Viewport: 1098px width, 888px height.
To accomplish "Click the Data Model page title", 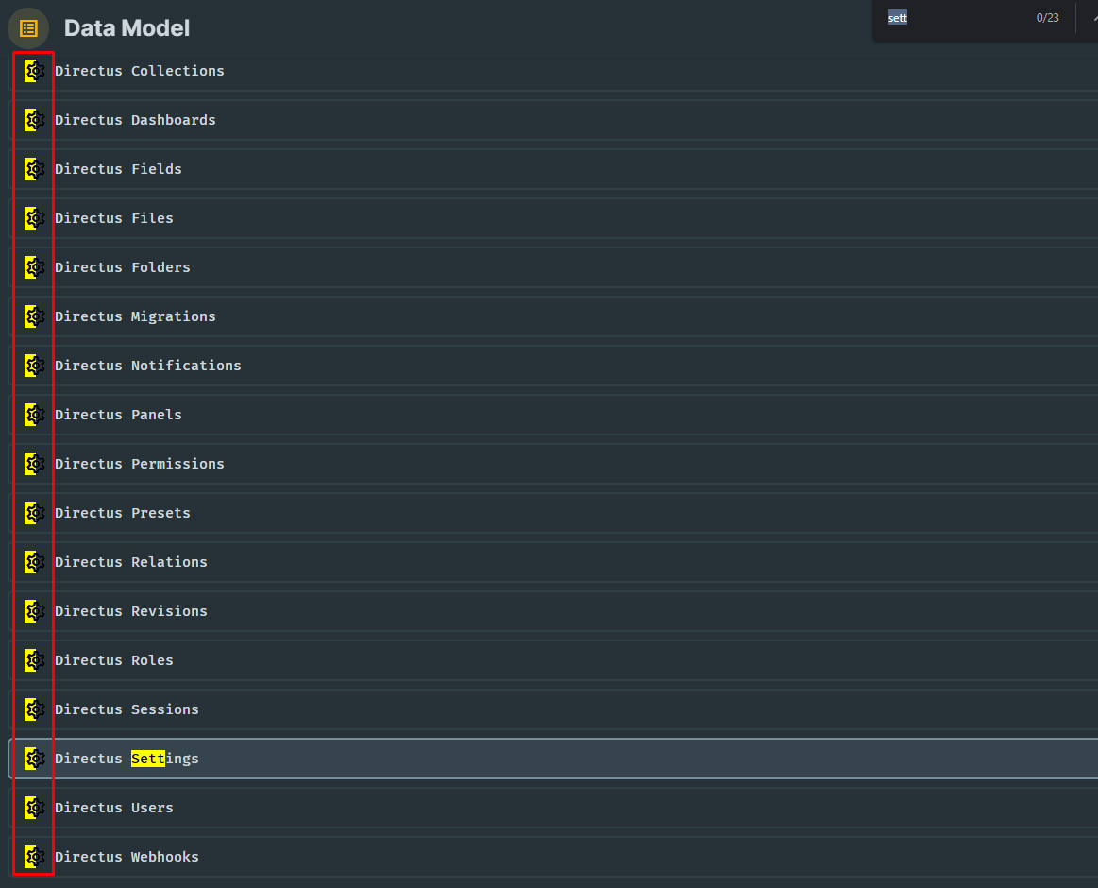I will 127,28.
